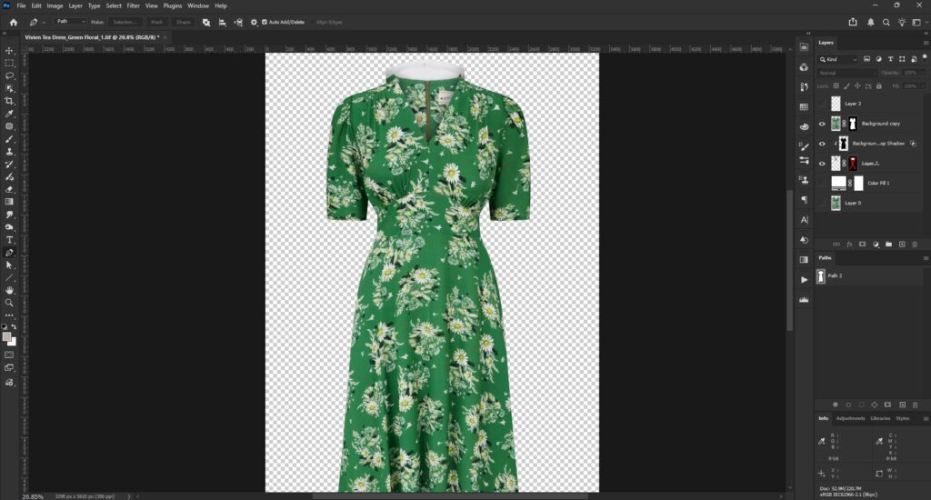Open the pen tool preset picker arrow
Screen dimensions: 931x500
tap(44, 23)
